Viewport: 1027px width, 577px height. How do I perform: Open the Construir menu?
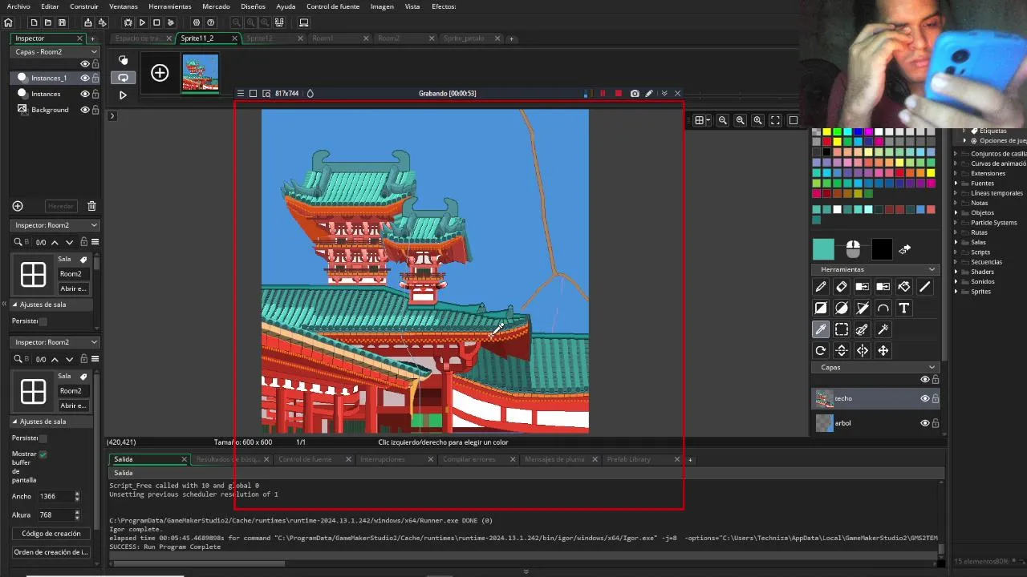point(84,6)
